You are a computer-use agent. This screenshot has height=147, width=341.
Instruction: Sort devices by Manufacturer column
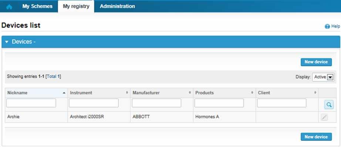click(162, 93)
